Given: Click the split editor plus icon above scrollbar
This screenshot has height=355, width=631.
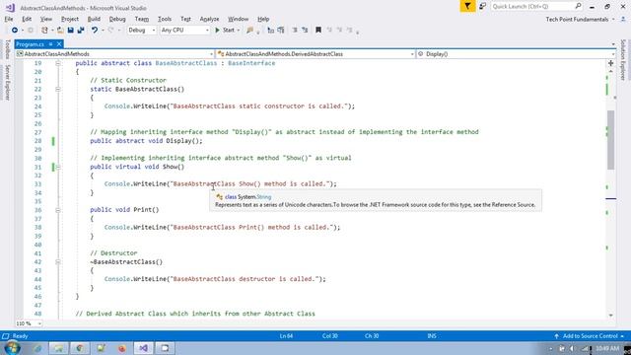Looking at the screenshot, I should 610,63.
